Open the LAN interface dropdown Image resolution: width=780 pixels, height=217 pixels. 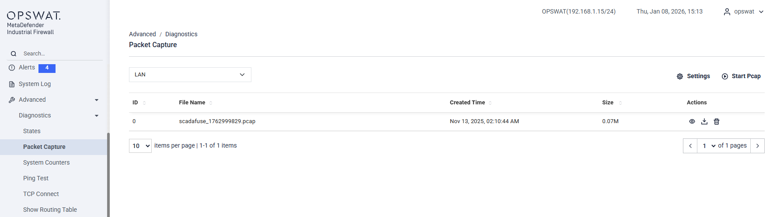pyautogui.click(x=190, y=75)
